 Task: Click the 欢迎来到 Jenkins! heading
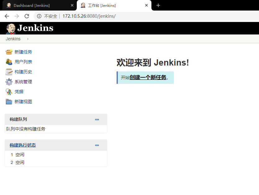pyautogui.click(x=153, y=63)
